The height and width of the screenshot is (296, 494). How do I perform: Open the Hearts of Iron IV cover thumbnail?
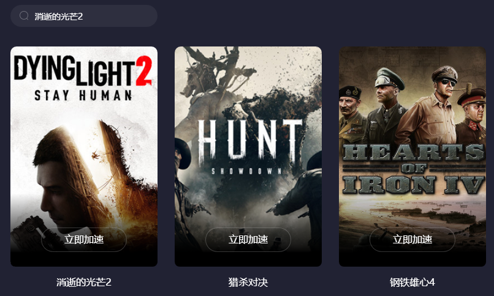[x=412, y=157]
